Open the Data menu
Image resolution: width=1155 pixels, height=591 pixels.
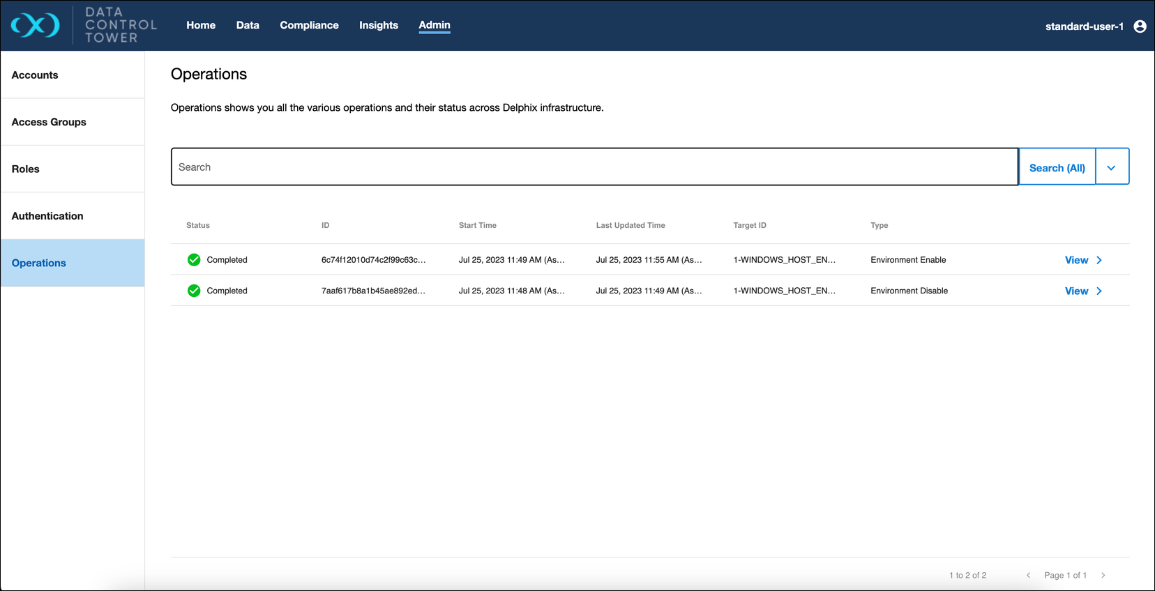point(248,25)
